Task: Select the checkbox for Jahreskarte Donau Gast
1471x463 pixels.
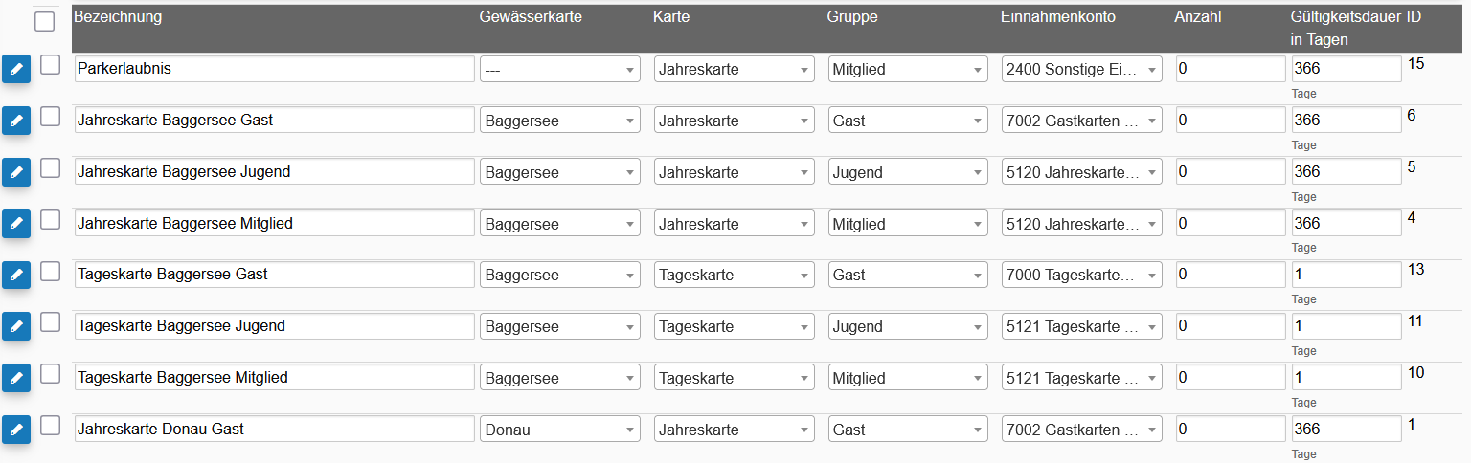Action: (50, 425)
